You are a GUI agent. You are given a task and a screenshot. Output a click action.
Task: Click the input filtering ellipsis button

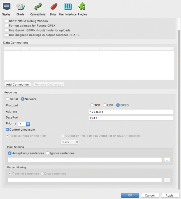pos(167,160)
